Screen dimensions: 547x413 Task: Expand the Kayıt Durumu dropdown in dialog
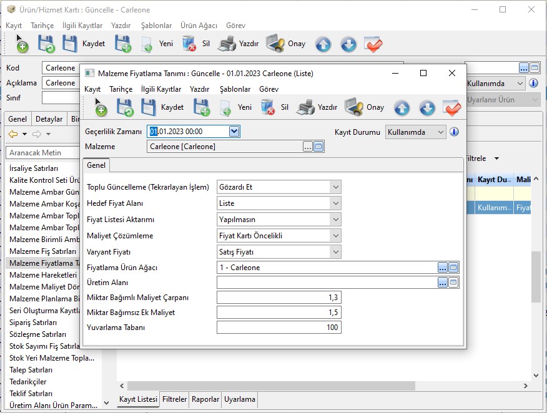[441, 132]
